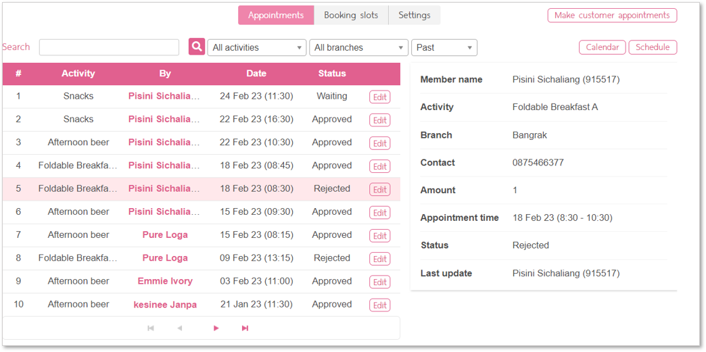Open member link kesinee Janpa
Viewport: 706px width, 352px height.
point(165,304)
